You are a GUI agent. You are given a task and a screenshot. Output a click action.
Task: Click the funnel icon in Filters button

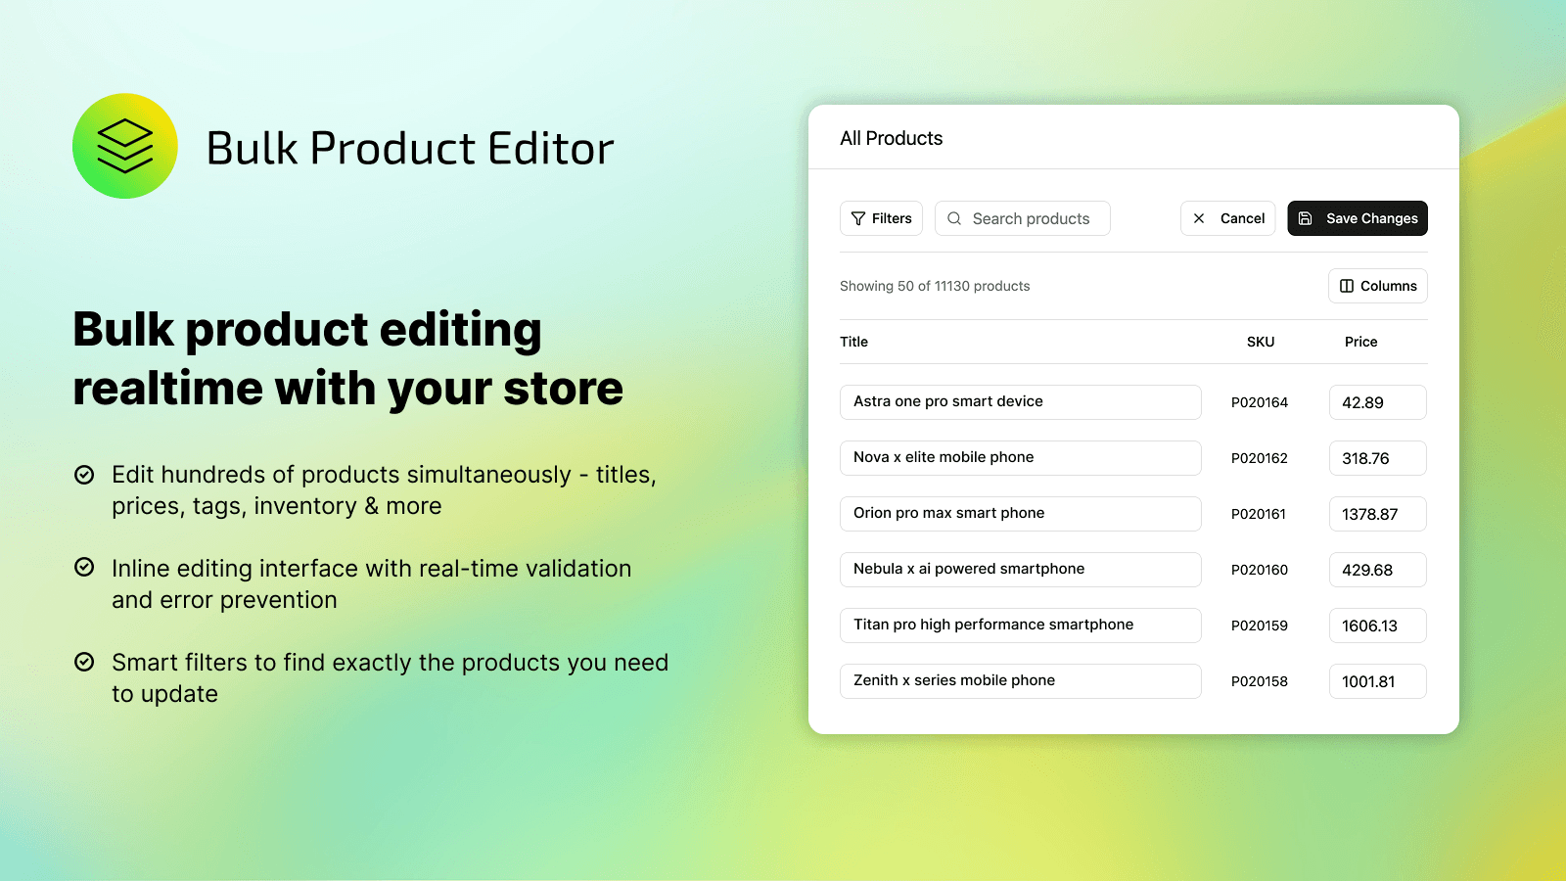[x=858, y=218]
